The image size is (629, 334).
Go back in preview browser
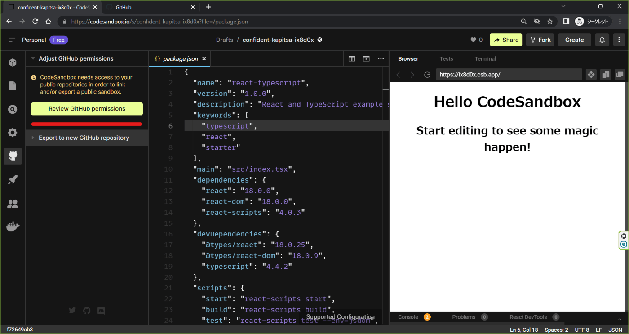pyautogui.click(x=398, y=75)
